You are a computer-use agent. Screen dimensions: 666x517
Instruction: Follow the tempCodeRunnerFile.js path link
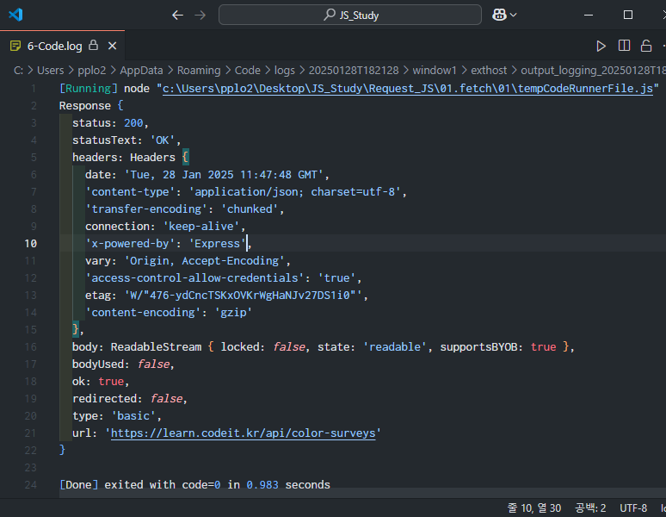407,89
